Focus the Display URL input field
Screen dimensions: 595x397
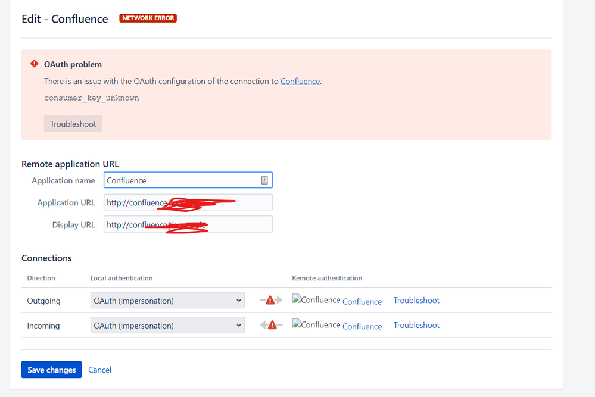(x=188, y=224)
